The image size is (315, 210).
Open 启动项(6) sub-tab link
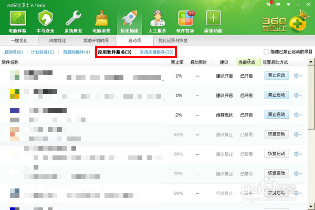click(14, 52)
